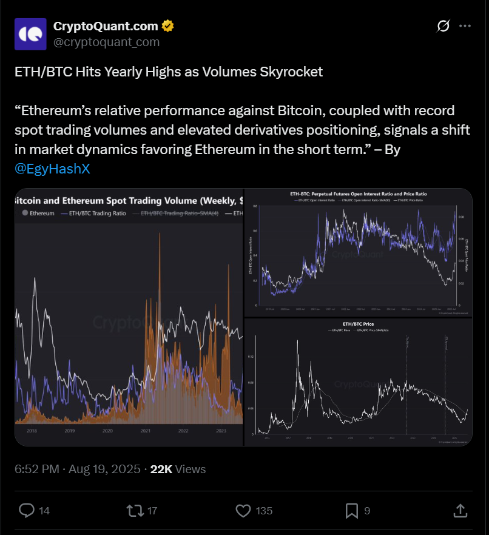The width and height of the screenshot is (489, 535).
Task: Open the three-dot more options menu
Action: point(465,26)
